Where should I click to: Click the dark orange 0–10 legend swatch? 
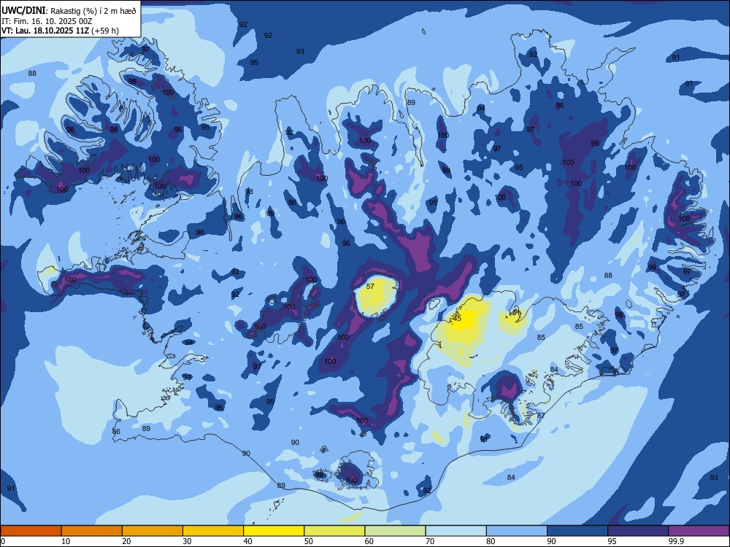coord(31,531)
